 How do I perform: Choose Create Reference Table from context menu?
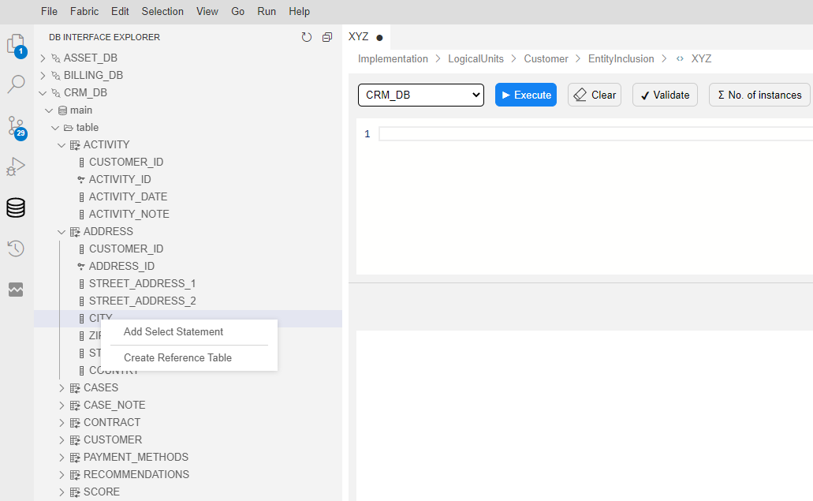point(177,358)
